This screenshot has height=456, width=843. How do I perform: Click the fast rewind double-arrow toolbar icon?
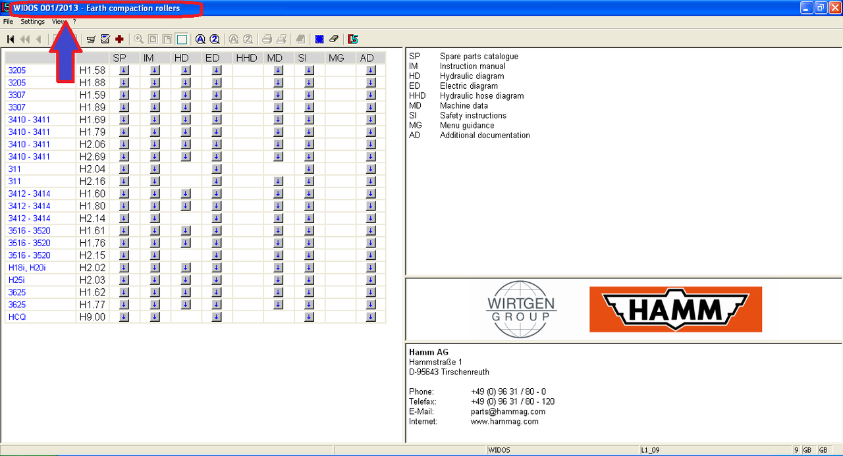[25, 39]
